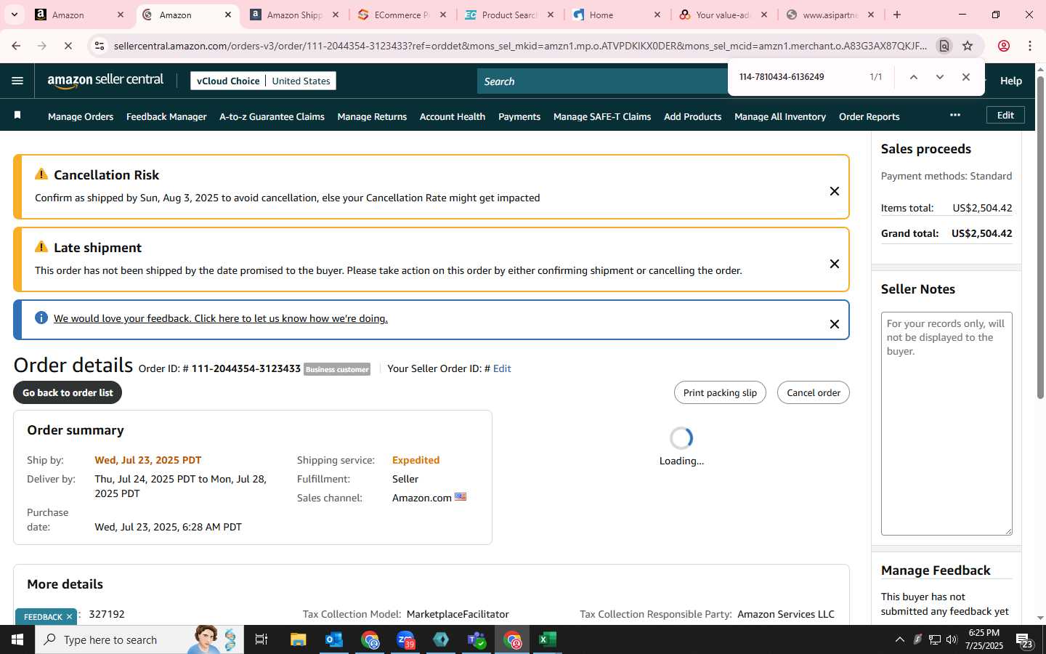
Task: Open the vCloud Choice United States account switcher
Action: point(263,81)
